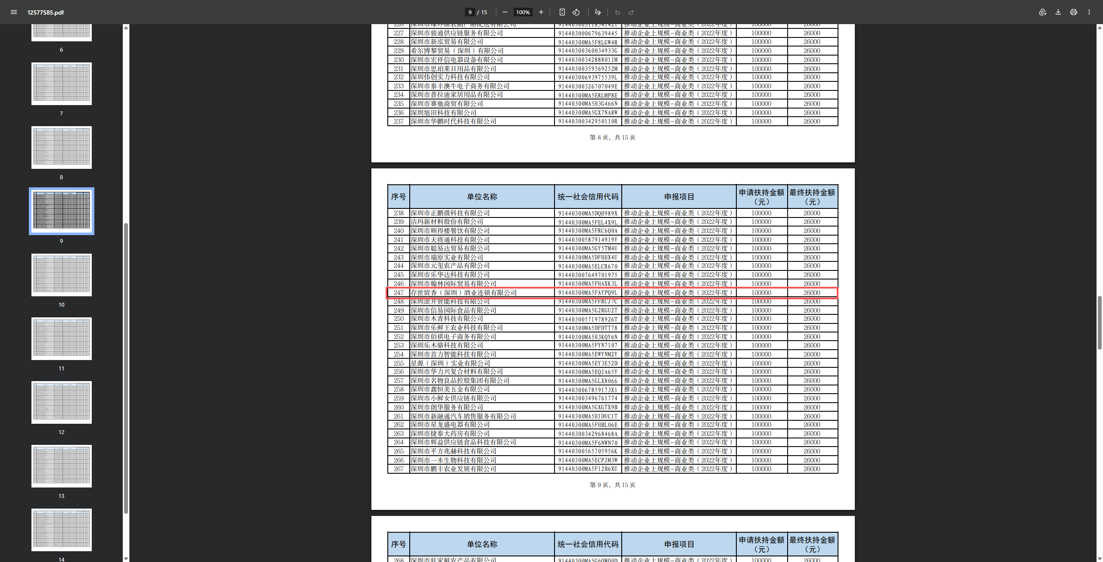Click company name 深圳市顺得楼餐饮有限公司
Image resolution: width=1103 pixels, height=562 pixels.
pyautogui.click(x=450, y=231)
